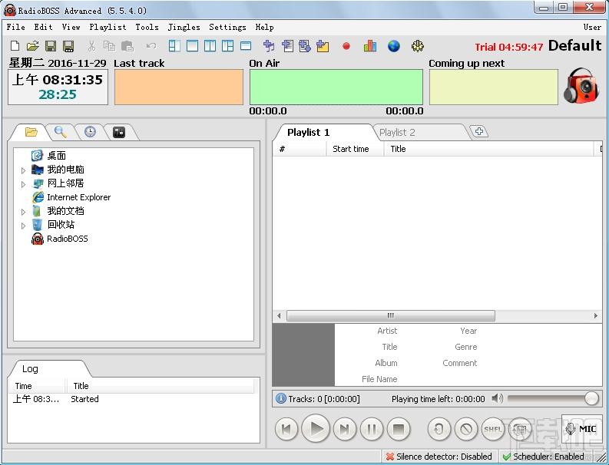Switch to the clock scheduler tab
Viewport: 609px width, 465px height.
[x=90, y=132]
